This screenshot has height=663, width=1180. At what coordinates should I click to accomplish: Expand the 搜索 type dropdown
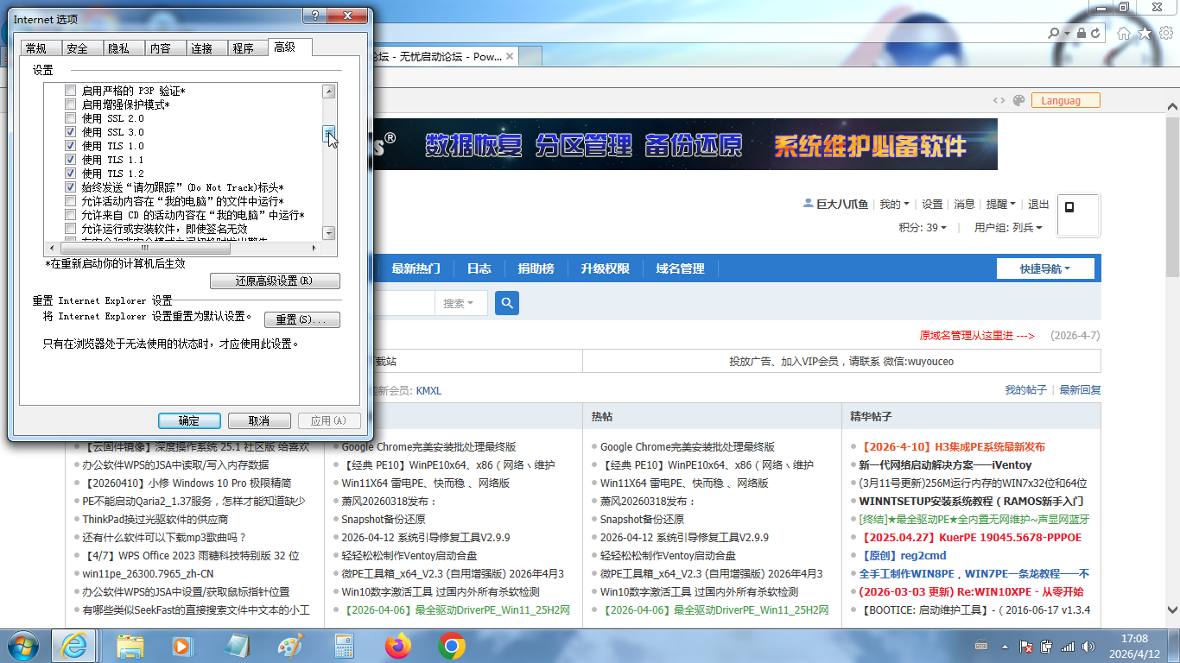[x=460, y=303]
